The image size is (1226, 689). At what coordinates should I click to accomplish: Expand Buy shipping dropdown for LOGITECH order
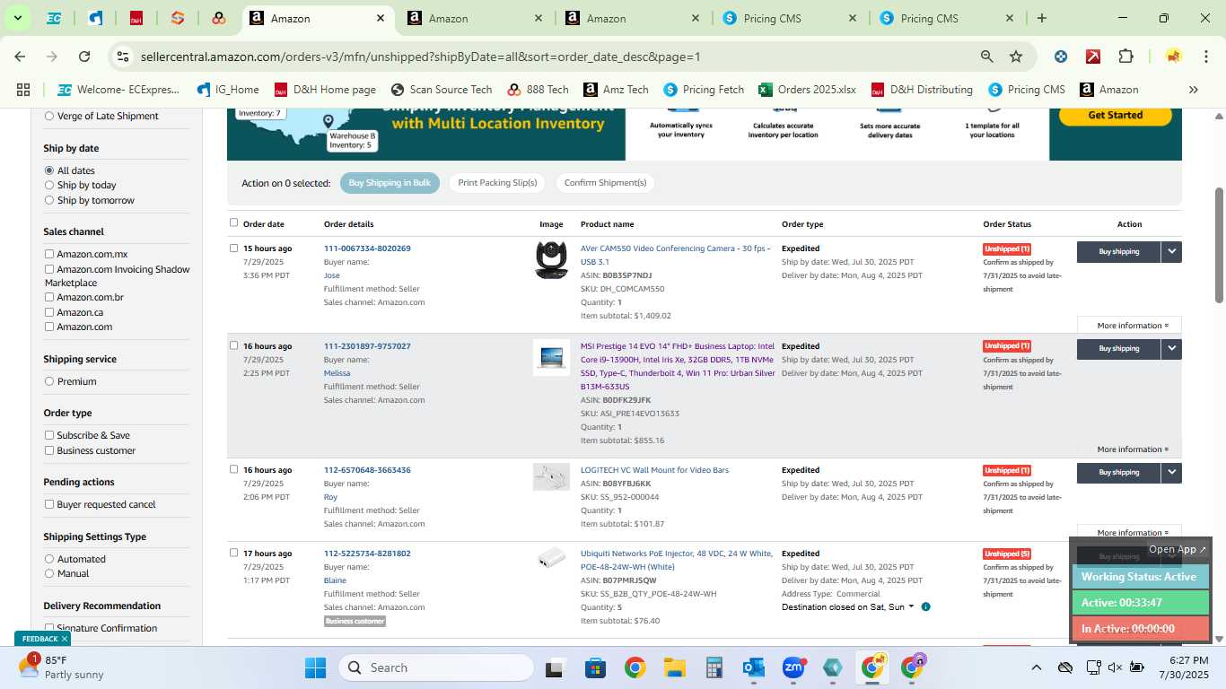(x=1171, y=473)
